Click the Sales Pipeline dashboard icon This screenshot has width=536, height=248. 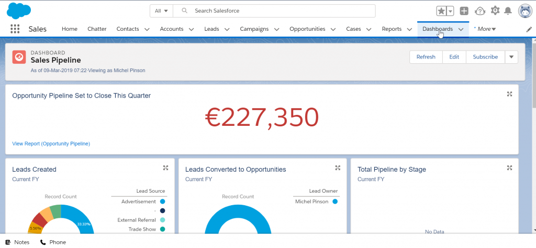pos(19,57)
